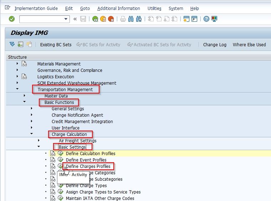
Task: Click execute icon for Define Calculation Profiles
Action: [x=61, y=153]
